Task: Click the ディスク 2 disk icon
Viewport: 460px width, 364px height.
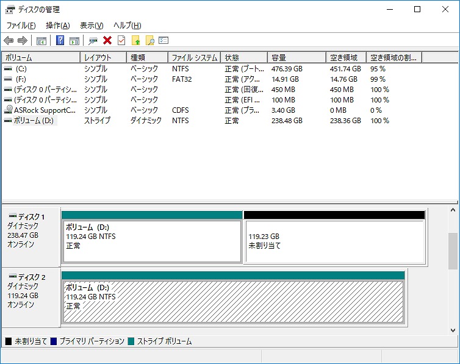Action: tap(13, 276)
